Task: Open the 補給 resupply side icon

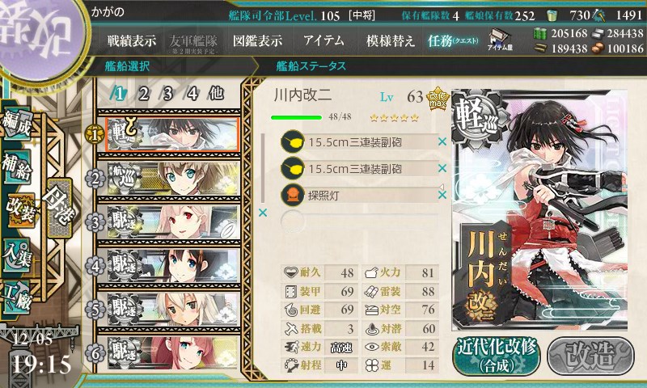Action: point(17,167)
